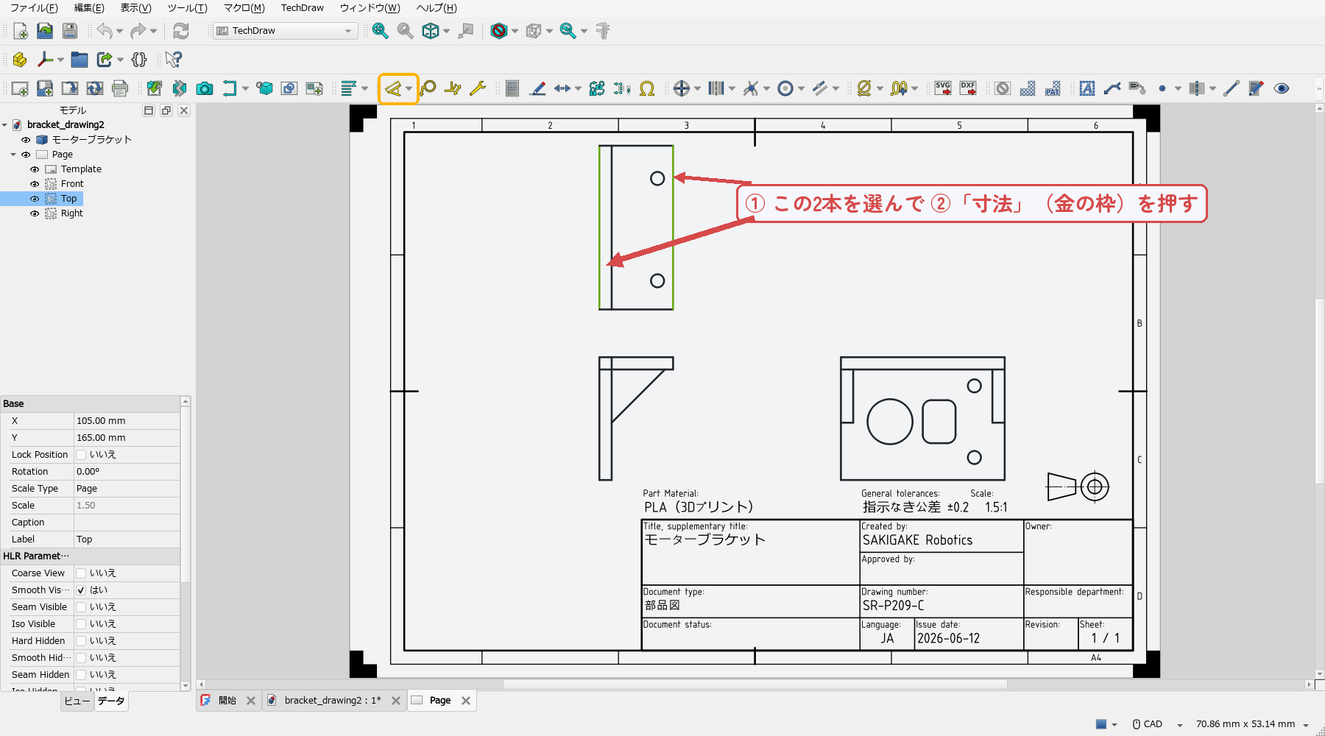Click the Rotation 0.00° value field
Viewport: 1325px width, 736px height.
[x=127, y=472]
